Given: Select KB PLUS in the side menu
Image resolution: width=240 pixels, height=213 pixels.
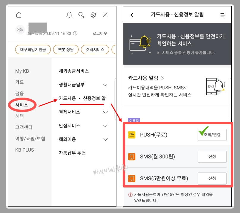Looking at the screenshot, I should point(24,150).
